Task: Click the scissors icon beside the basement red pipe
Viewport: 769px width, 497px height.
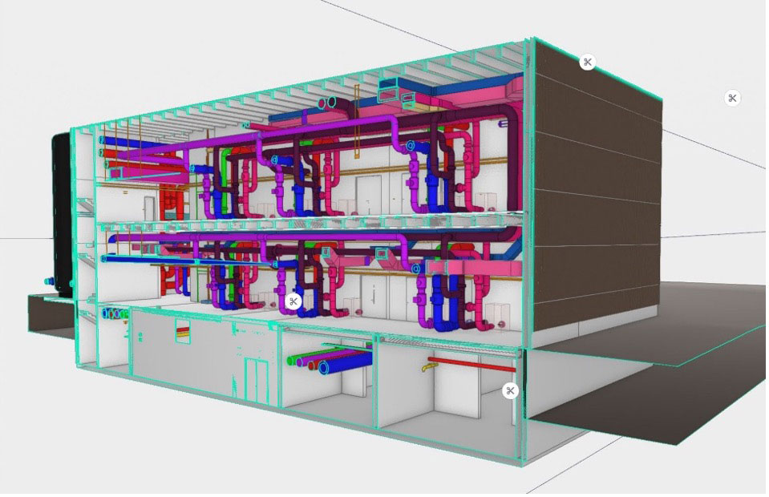Action: click(510, 390)
